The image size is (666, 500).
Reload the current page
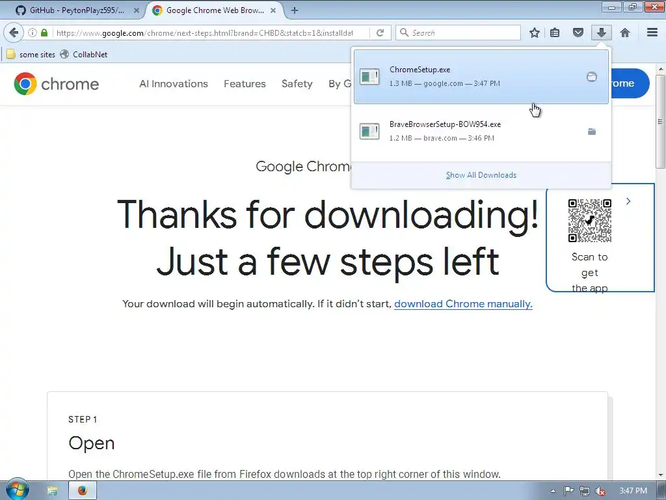[380, 33]
